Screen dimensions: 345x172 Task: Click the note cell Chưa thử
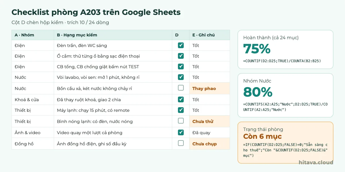click(x=210, y=122)
